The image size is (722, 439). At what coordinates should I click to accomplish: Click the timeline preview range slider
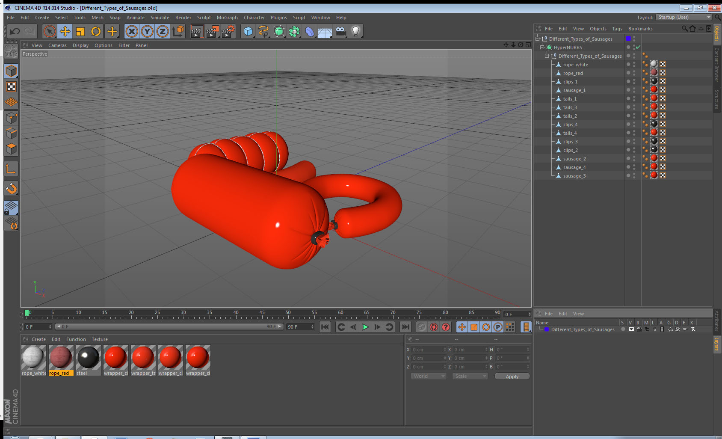(x=169, y=326)
